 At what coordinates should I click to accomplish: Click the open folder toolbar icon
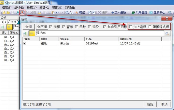[8, 12]
